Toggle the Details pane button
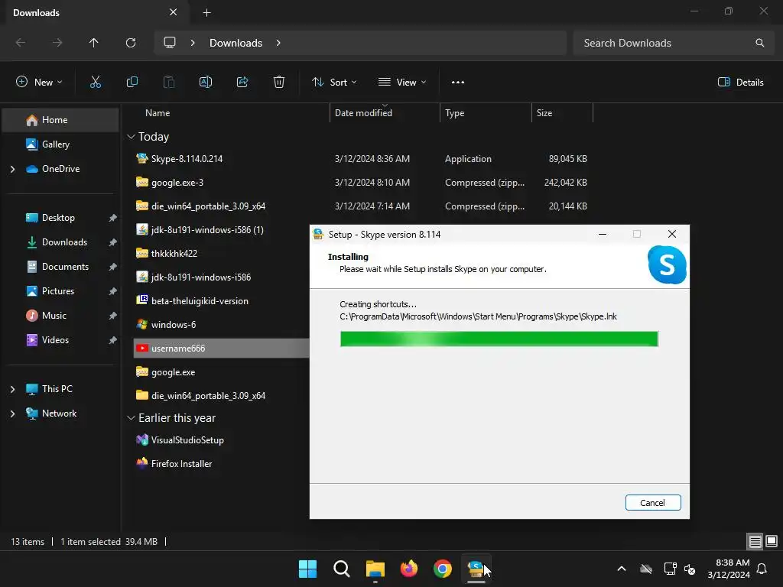The image size is (783, 587). click(740, 83)
